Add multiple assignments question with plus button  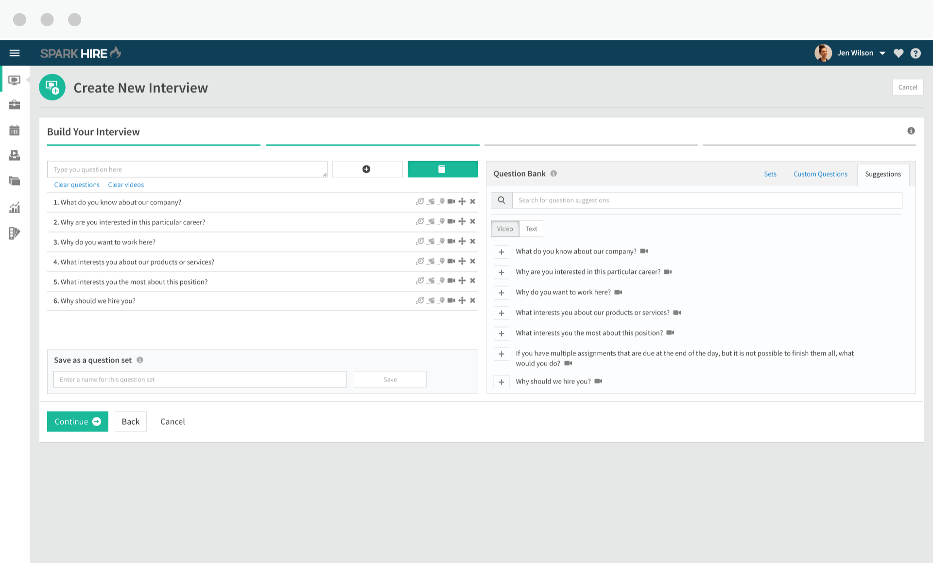[x=501, y=354]
